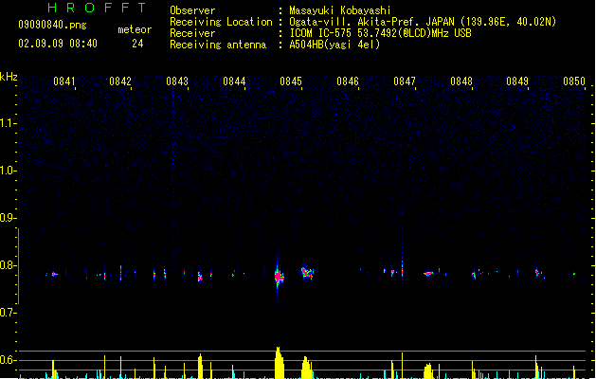Click the tallest yellow intensity peak near 0845
596x379 pixels.
pos(280,363)
